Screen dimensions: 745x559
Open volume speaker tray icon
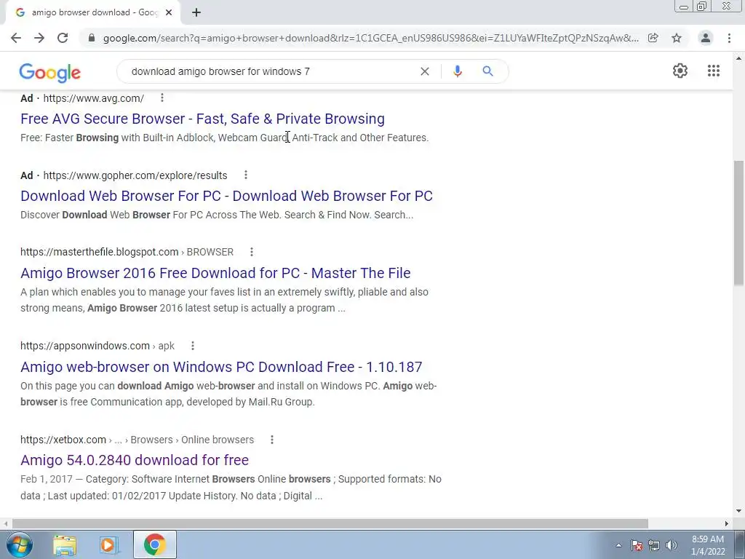tap(672, 545)
